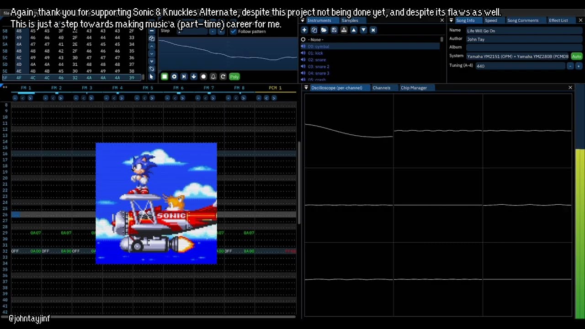Click the speaker icon beside 04: snare 3
Viewport: 585px width, 329px height.
303,73
